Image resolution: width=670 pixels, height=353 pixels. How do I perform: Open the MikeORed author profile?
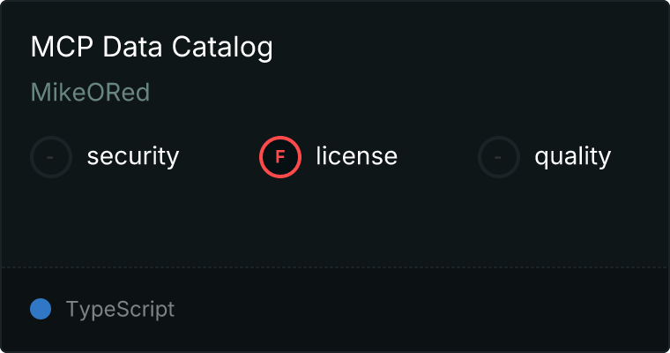point(90,93)
